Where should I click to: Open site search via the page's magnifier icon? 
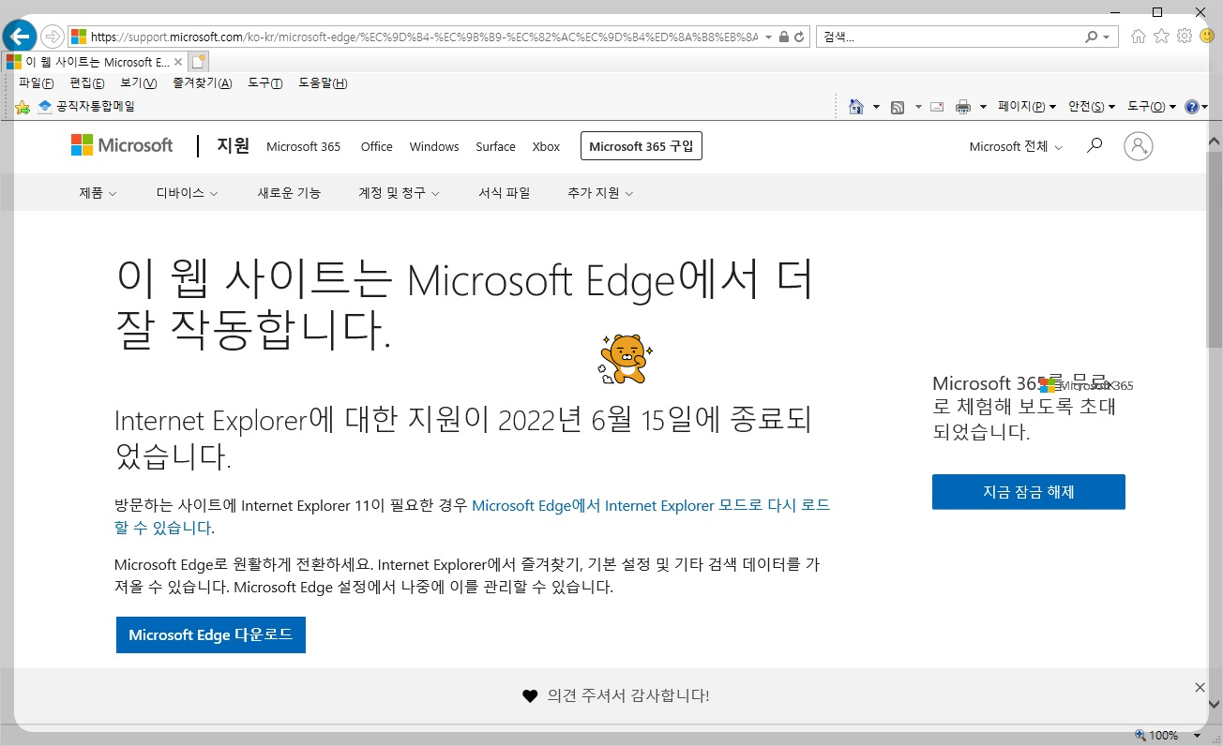(1094, 146)
